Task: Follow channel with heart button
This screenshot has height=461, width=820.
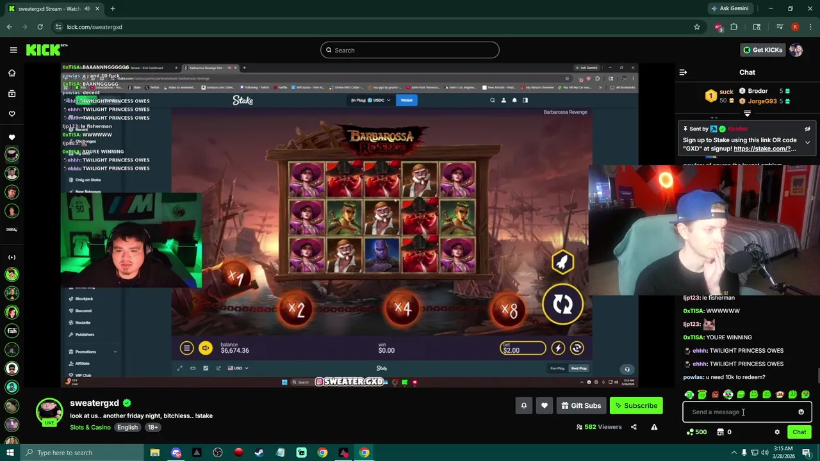Action: [x=545, y=405]
